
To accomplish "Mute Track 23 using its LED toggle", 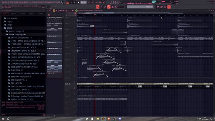I will pos(75,88).
